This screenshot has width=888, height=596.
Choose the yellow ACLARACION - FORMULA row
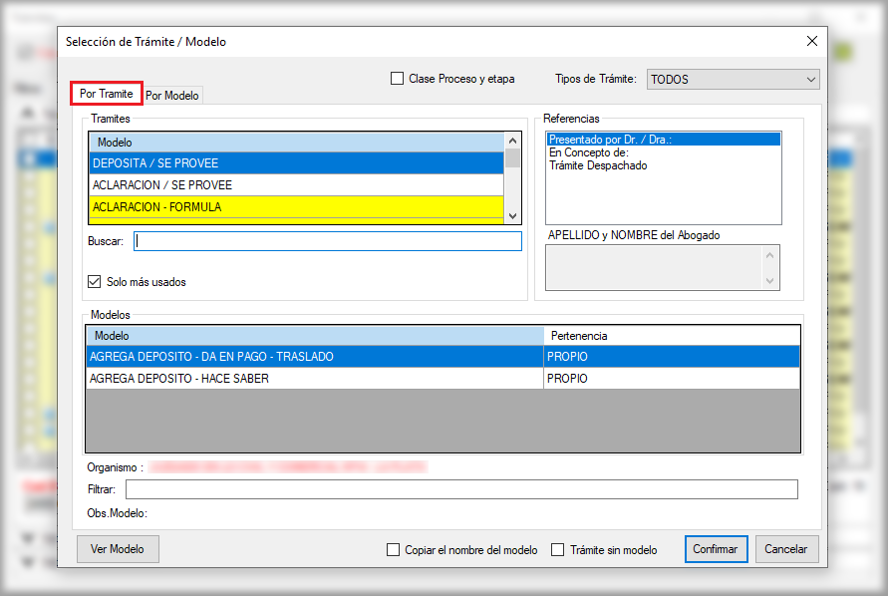point(296,207)
